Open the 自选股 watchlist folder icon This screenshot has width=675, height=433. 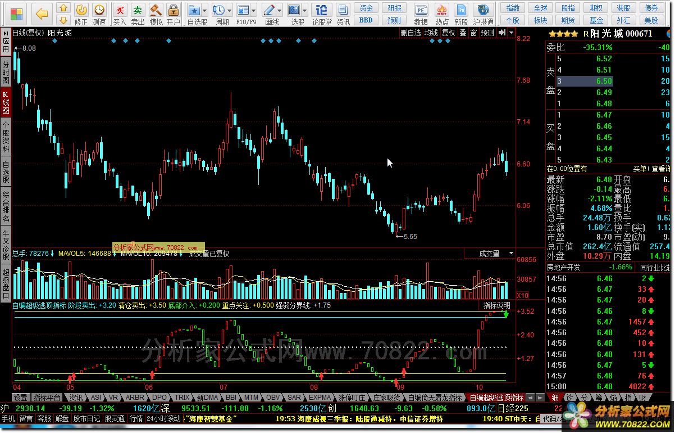[194, 10]
